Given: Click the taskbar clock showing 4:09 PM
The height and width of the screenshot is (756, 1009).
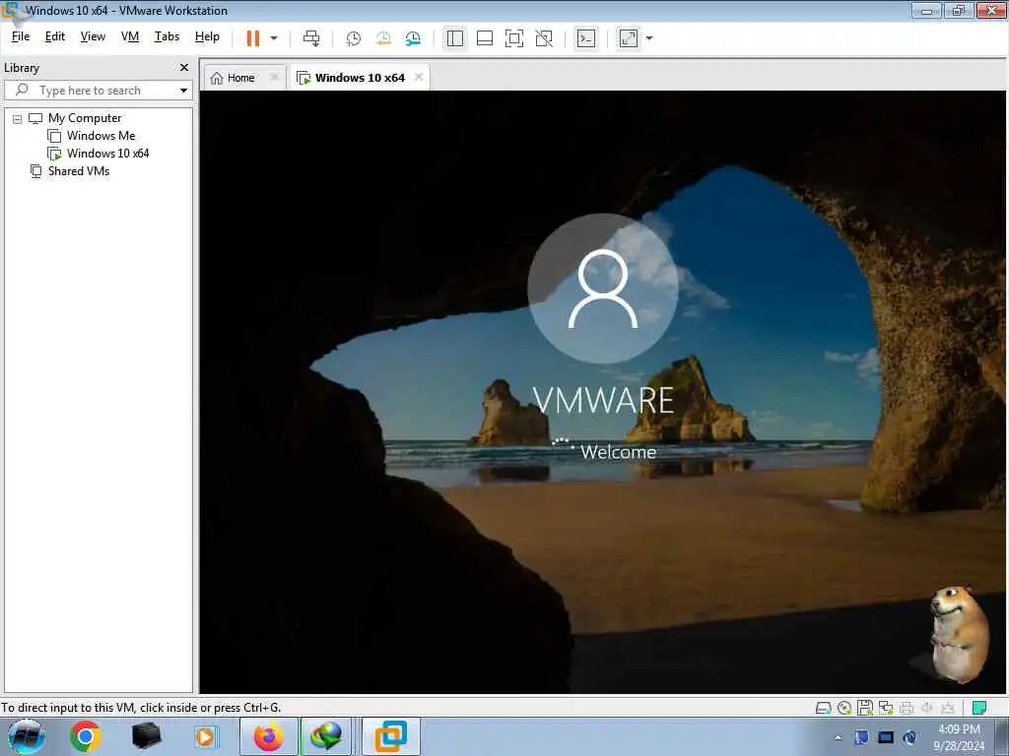Looking at the screenshot, I should 959,737.
